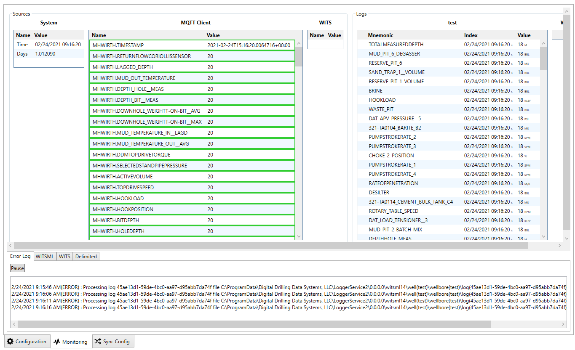Click the Mnemonic column header
The height and width of the screenshot is (350, 575).
point(380,35)
